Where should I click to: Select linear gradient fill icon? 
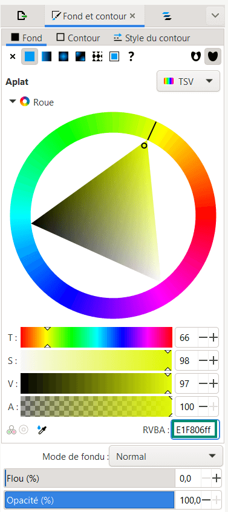(47, 57)
